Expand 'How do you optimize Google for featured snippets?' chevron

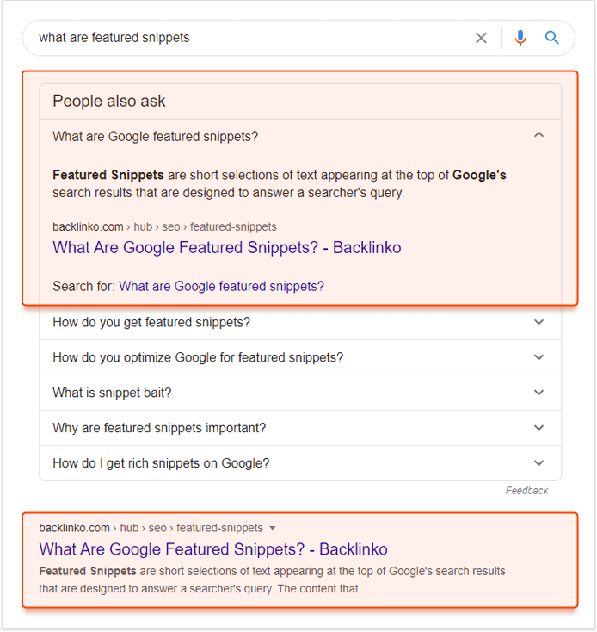[x=539, y=357]
